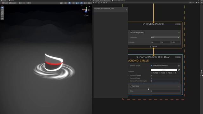Select the Transform tool in Scene
Viewport: 203px width, 114px height.
(x=2, y=18)
